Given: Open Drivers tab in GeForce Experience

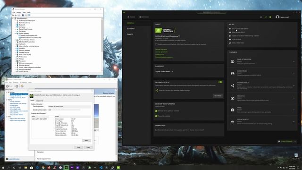Looking at the screenshot, I should [144, 17].
